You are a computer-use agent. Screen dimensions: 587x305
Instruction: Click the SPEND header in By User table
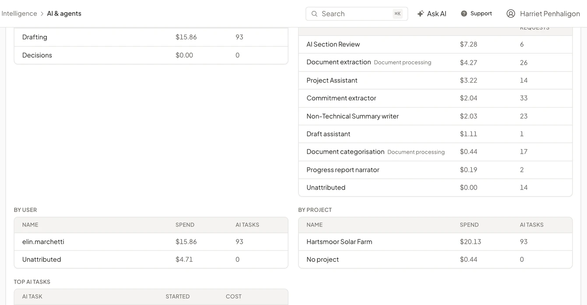pos(185,225)
